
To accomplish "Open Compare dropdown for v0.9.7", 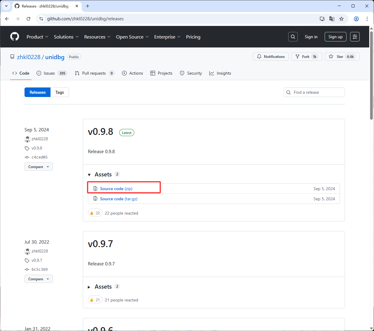I will [39, 279].
